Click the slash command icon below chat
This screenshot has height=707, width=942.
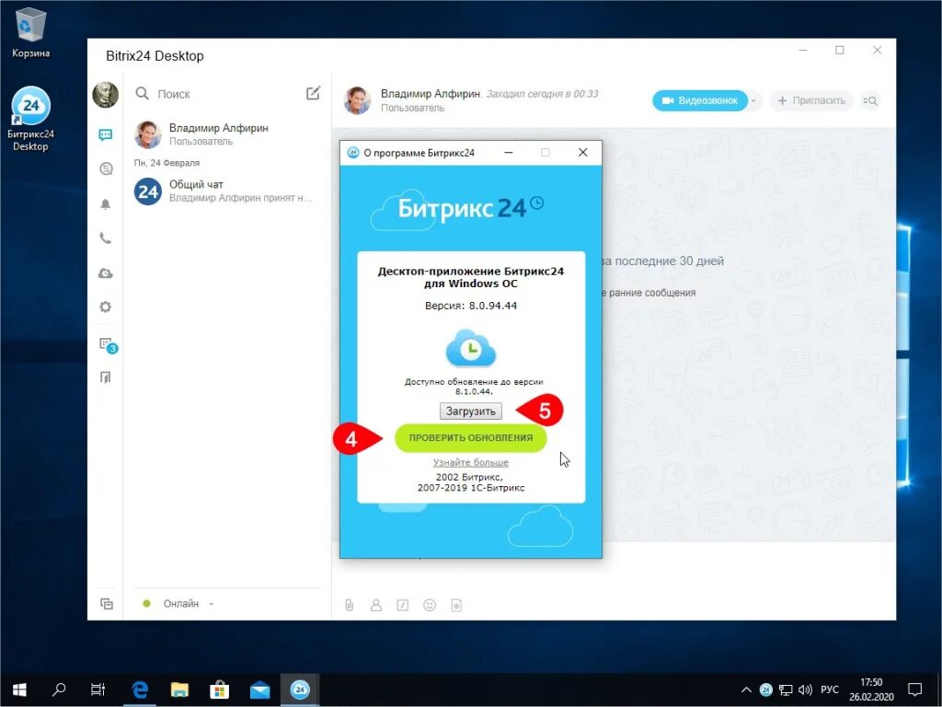coord(403,605)
